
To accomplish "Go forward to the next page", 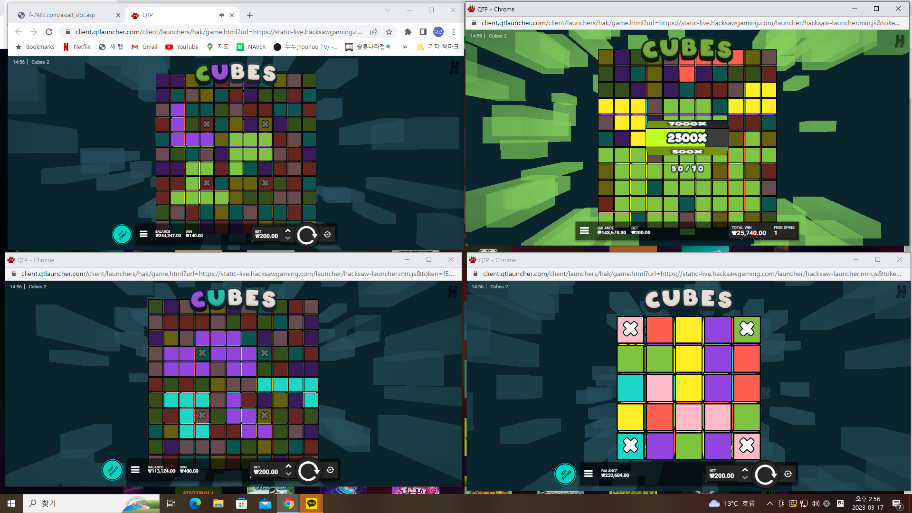I will pyautogui.click(x=34, y=32).
